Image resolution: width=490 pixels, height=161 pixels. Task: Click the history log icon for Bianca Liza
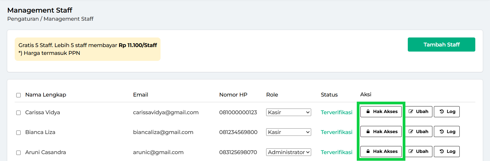pyautogui.click(x=442, y=132)
